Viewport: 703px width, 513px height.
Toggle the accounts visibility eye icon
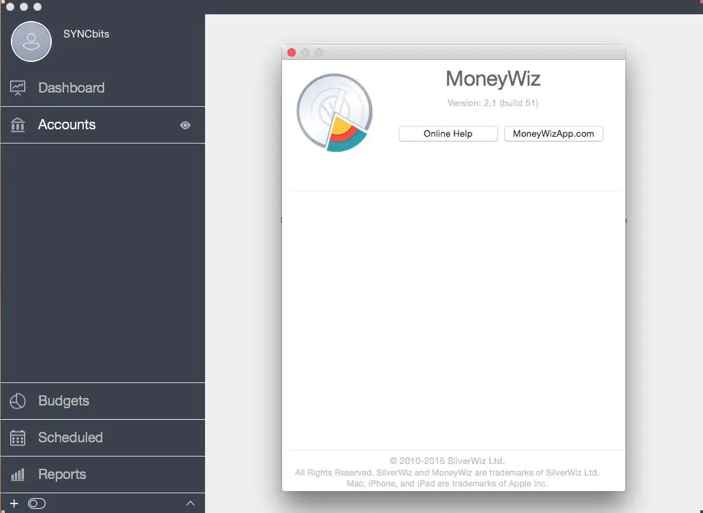185,125
